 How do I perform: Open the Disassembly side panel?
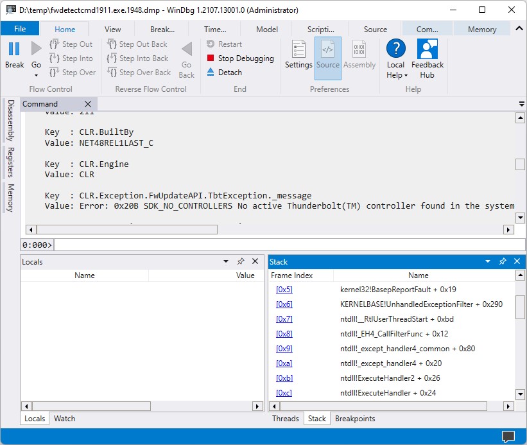click(11, 120)
